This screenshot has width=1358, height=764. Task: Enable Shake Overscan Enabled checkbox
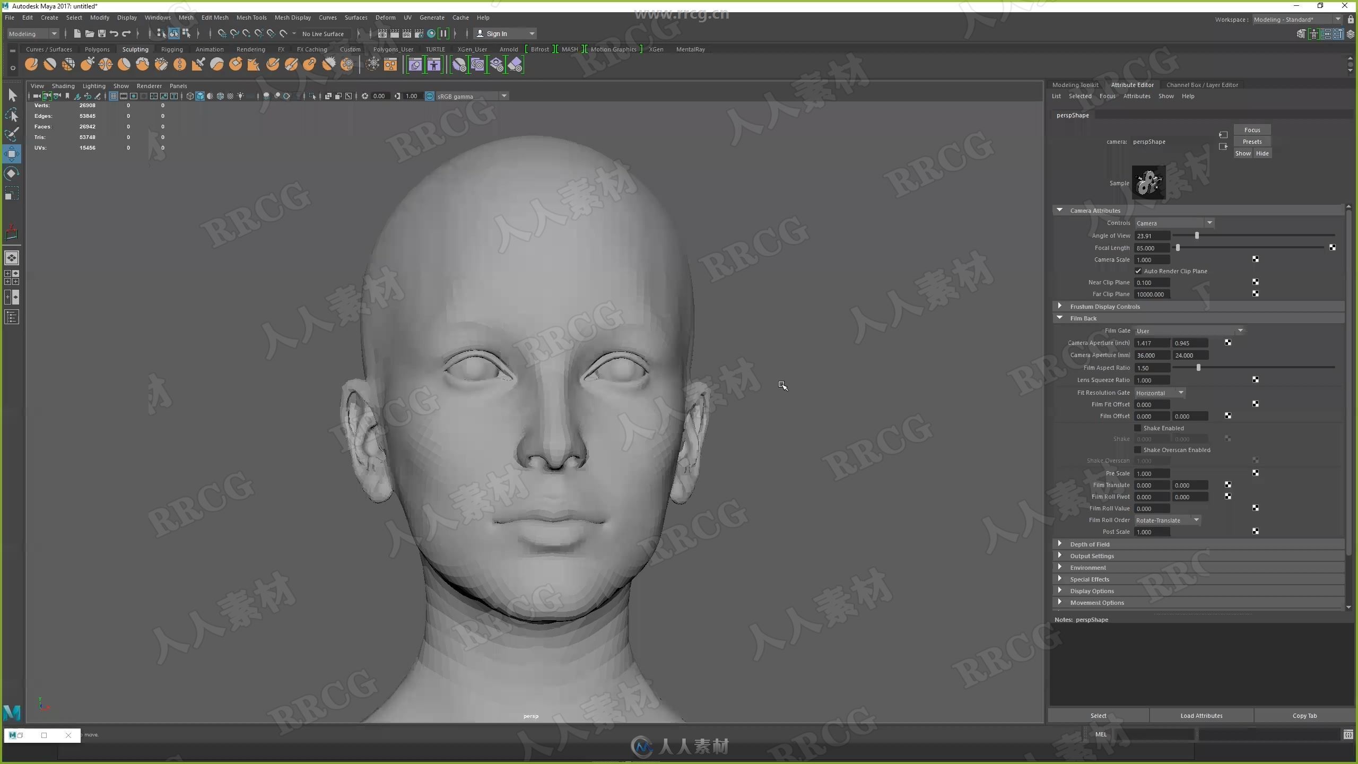point(1139,449)
